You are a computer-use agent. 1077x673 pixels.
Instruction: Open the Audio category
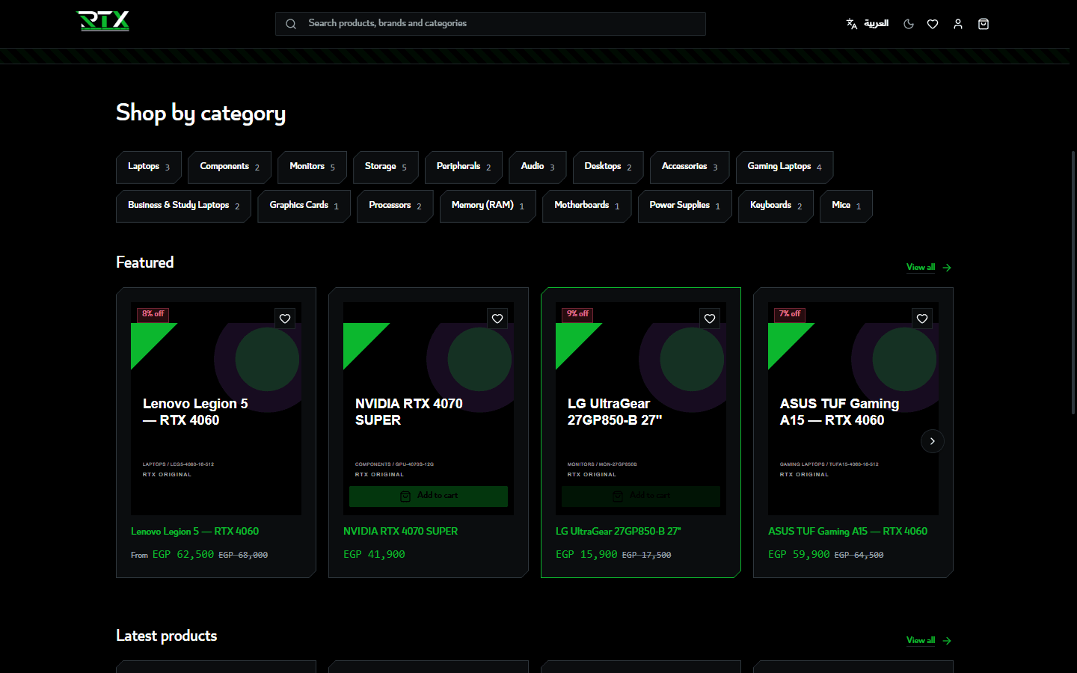(x=538, y=167)
